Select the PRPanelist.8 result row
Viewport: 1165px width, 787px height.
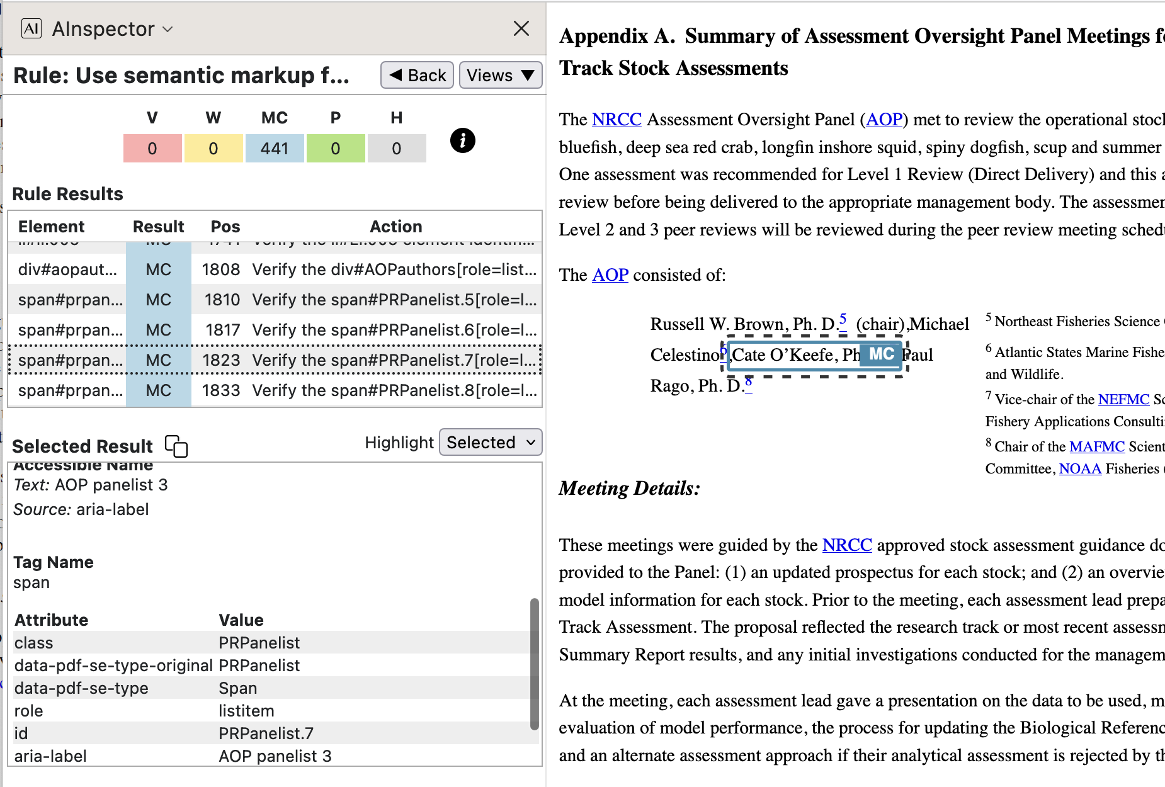275,390
